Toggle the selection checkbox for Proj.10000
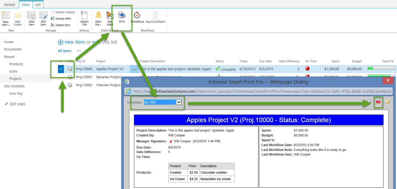397x189 pixels. coord(61,69)
